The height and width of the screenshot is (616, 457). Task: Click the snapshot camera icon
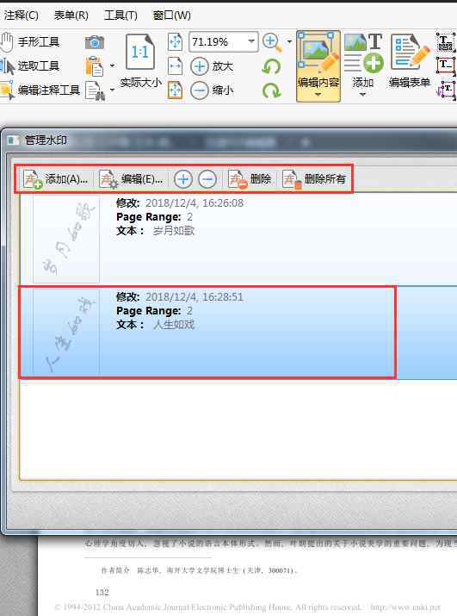(95, 42)
